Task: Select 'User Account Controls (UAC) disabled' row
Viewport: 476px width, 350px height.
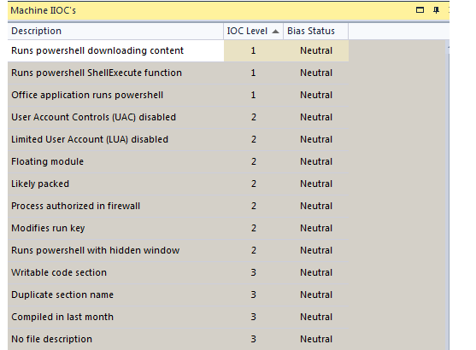Action: [x=179, y=117]
